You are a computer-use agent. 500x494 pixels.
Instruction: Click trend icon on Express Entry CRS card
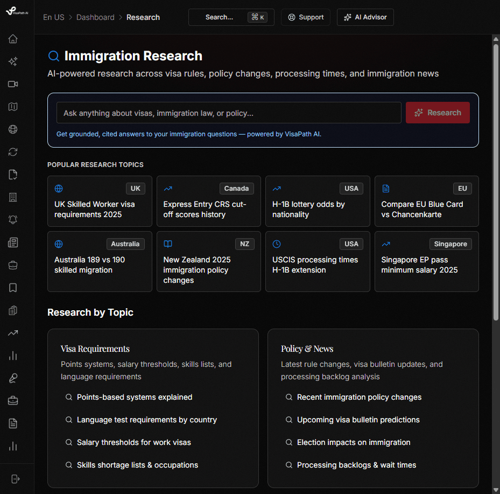168,189
